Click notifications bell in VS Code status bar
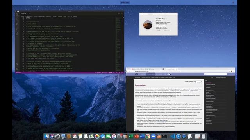The width and height of the screenshot is (250, 140). coord(122,73)
